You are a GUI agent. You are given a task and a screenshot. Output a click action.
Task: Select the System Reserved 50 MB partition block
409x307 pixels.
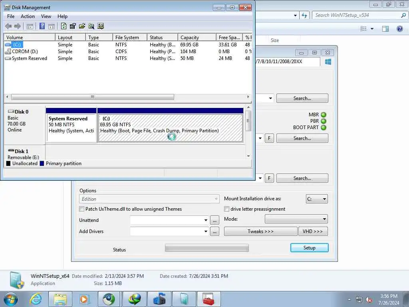pyautogui.click(x=71, y=128)
